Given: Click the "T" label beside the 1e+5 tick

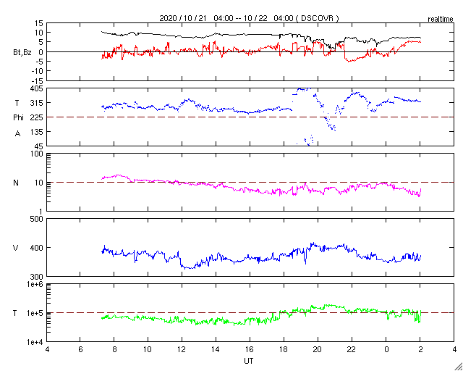Looking at the screenshot, I should 15,313.
